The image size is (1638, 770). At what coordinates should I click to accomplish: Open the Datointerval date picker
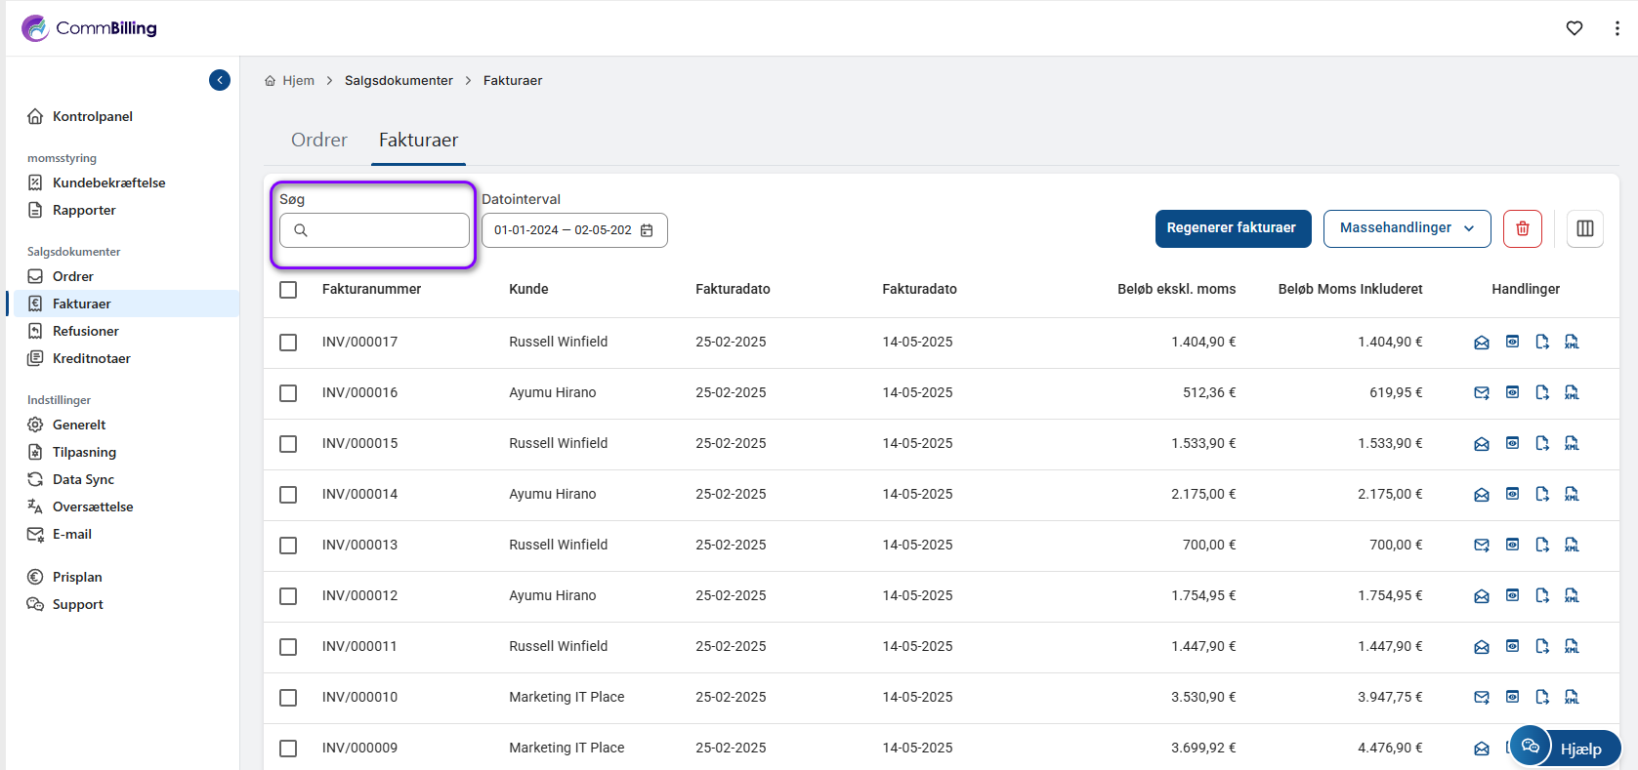coord(574,230)
